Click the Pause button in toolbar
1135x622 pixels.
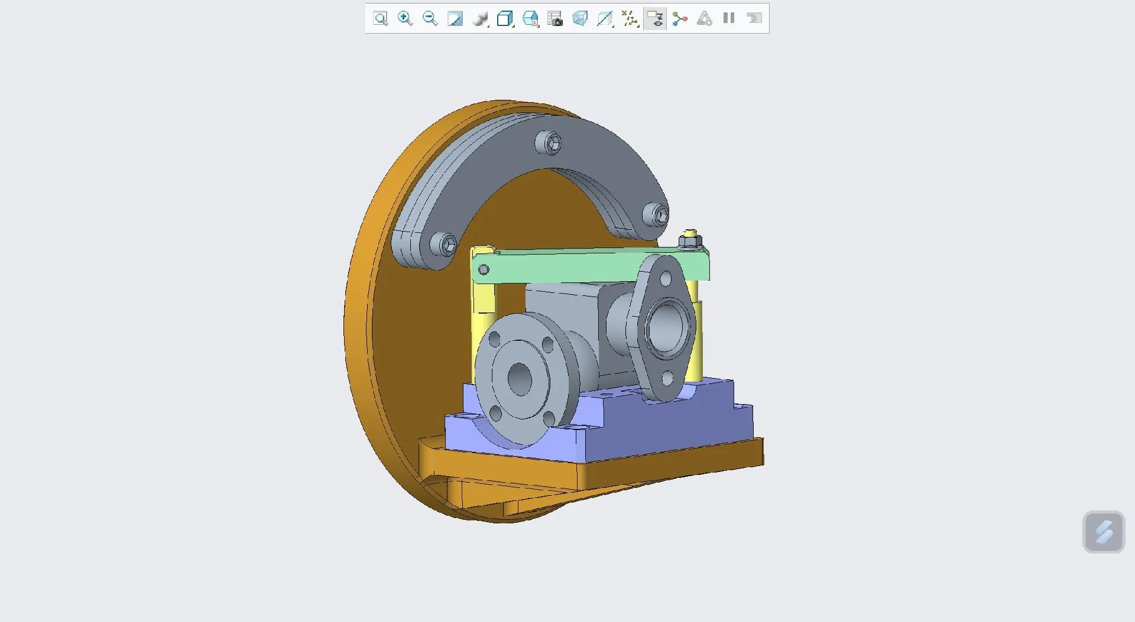[729, 18]
